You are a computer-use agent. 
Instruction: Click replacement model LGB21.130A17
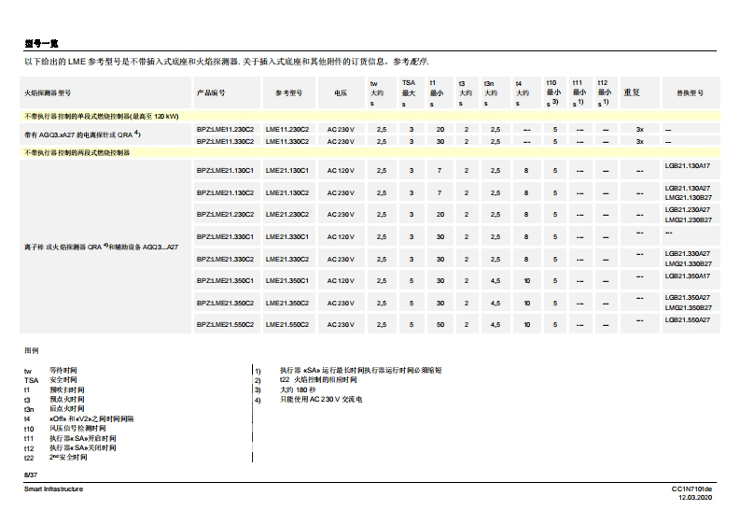[687, 165]
